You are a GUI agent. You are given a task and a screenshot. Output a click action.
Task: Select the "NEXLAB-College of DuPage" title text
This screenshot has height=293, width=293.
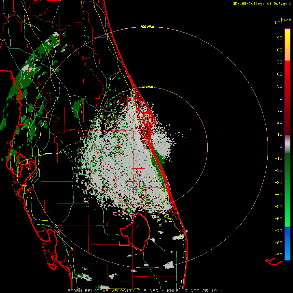click(260, 4)
